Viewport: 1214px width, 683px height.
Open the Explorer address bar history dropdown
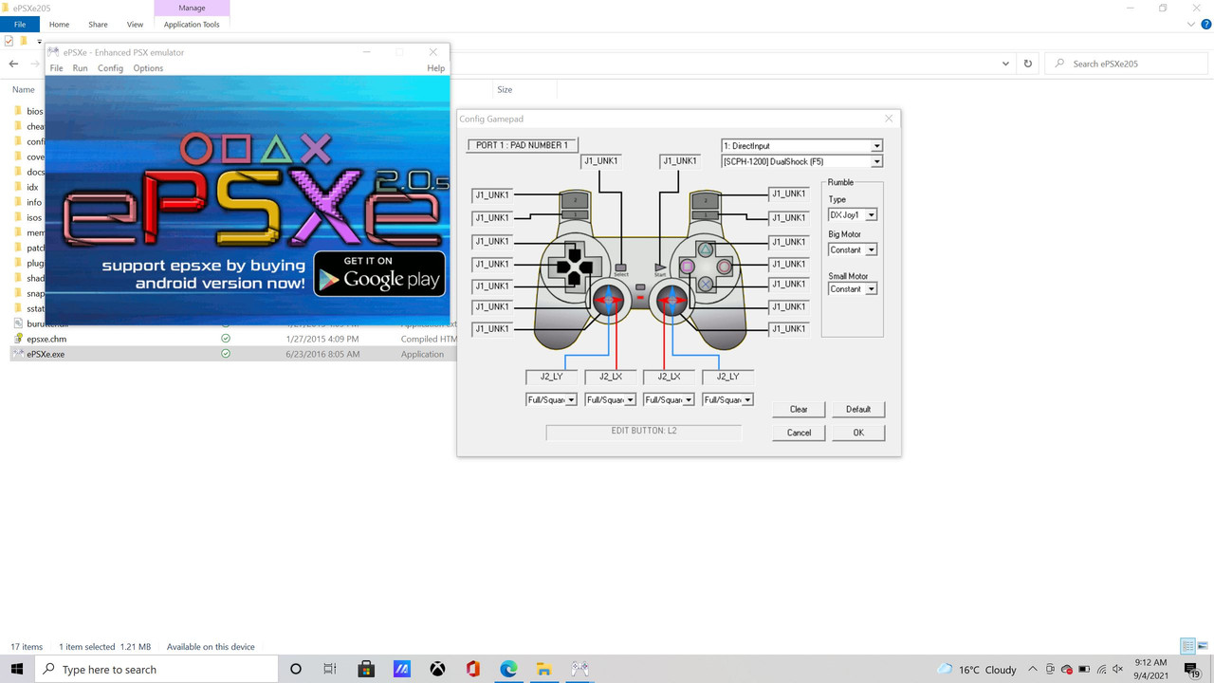(x=1005, y=64)
